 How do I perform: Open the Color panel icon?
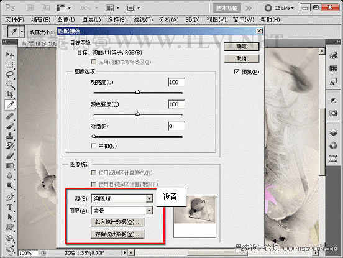coord(333,55)
